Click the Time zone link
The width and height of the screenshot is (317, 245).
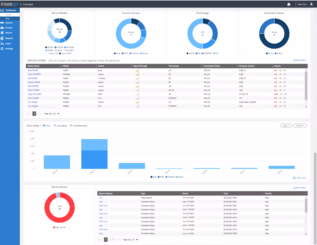pos(301,178)
